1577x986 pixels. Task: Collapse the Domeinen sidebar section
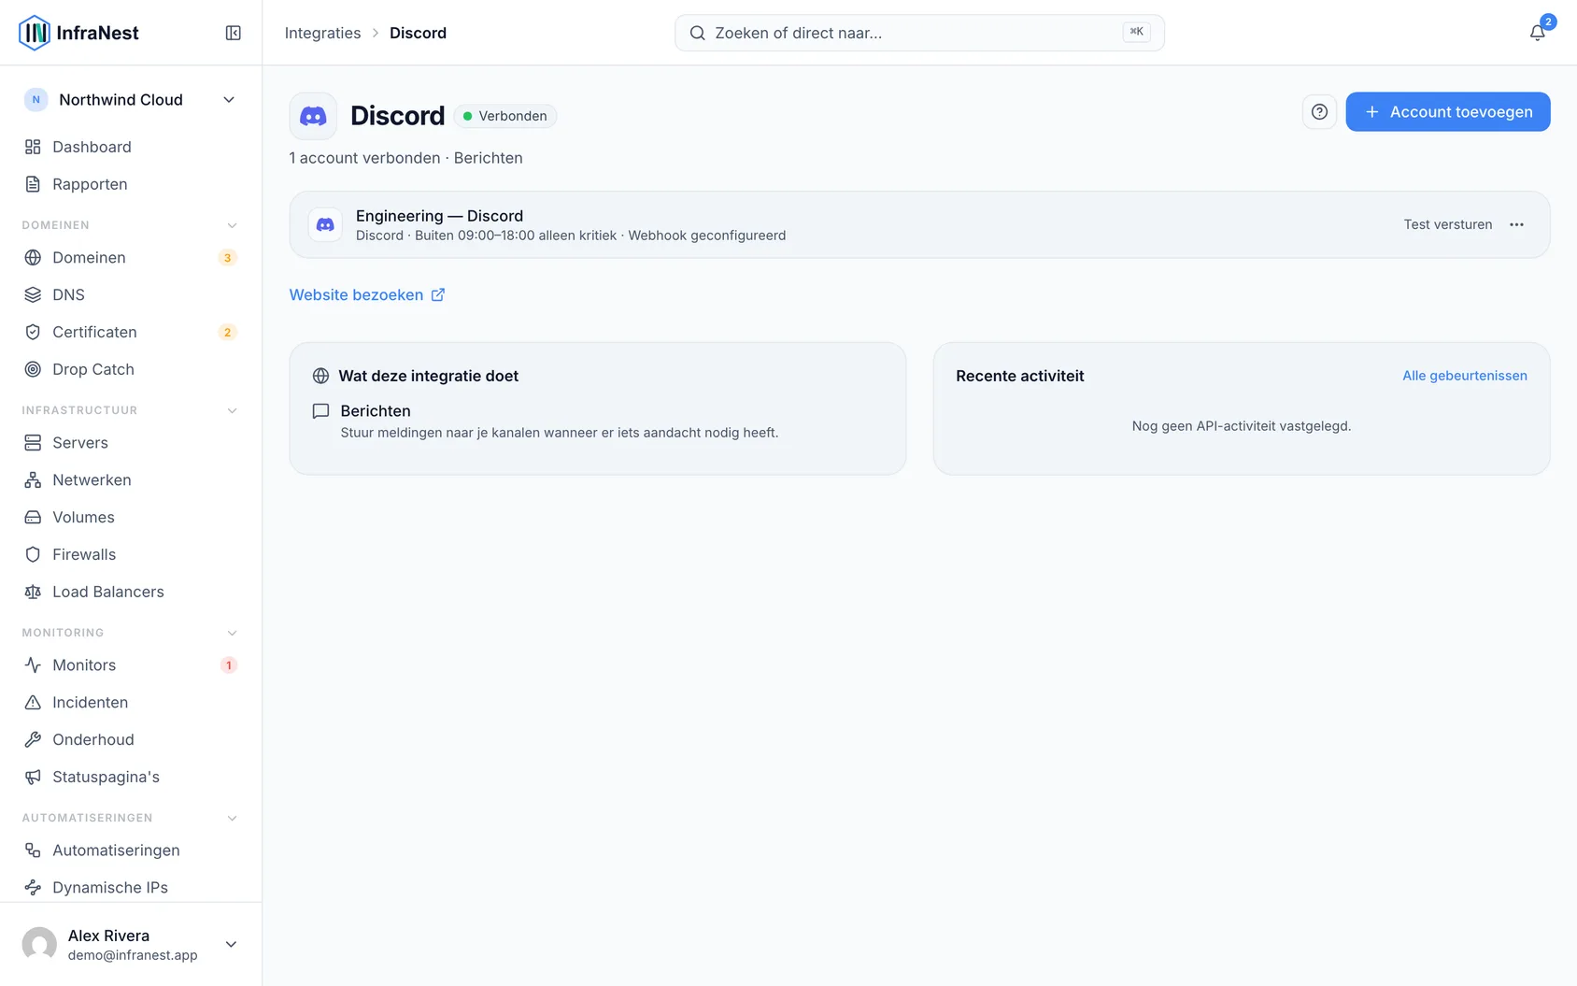click(x=232, y=225)
